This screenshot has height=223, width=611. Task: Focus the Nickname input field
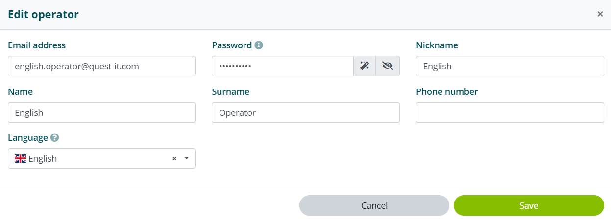(510, 66)
